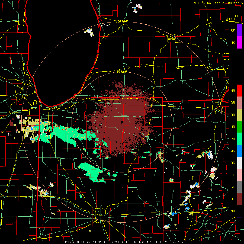Click the blue WS legend swatch
This screenshot has width=244, height=244.
pos(239,151)
